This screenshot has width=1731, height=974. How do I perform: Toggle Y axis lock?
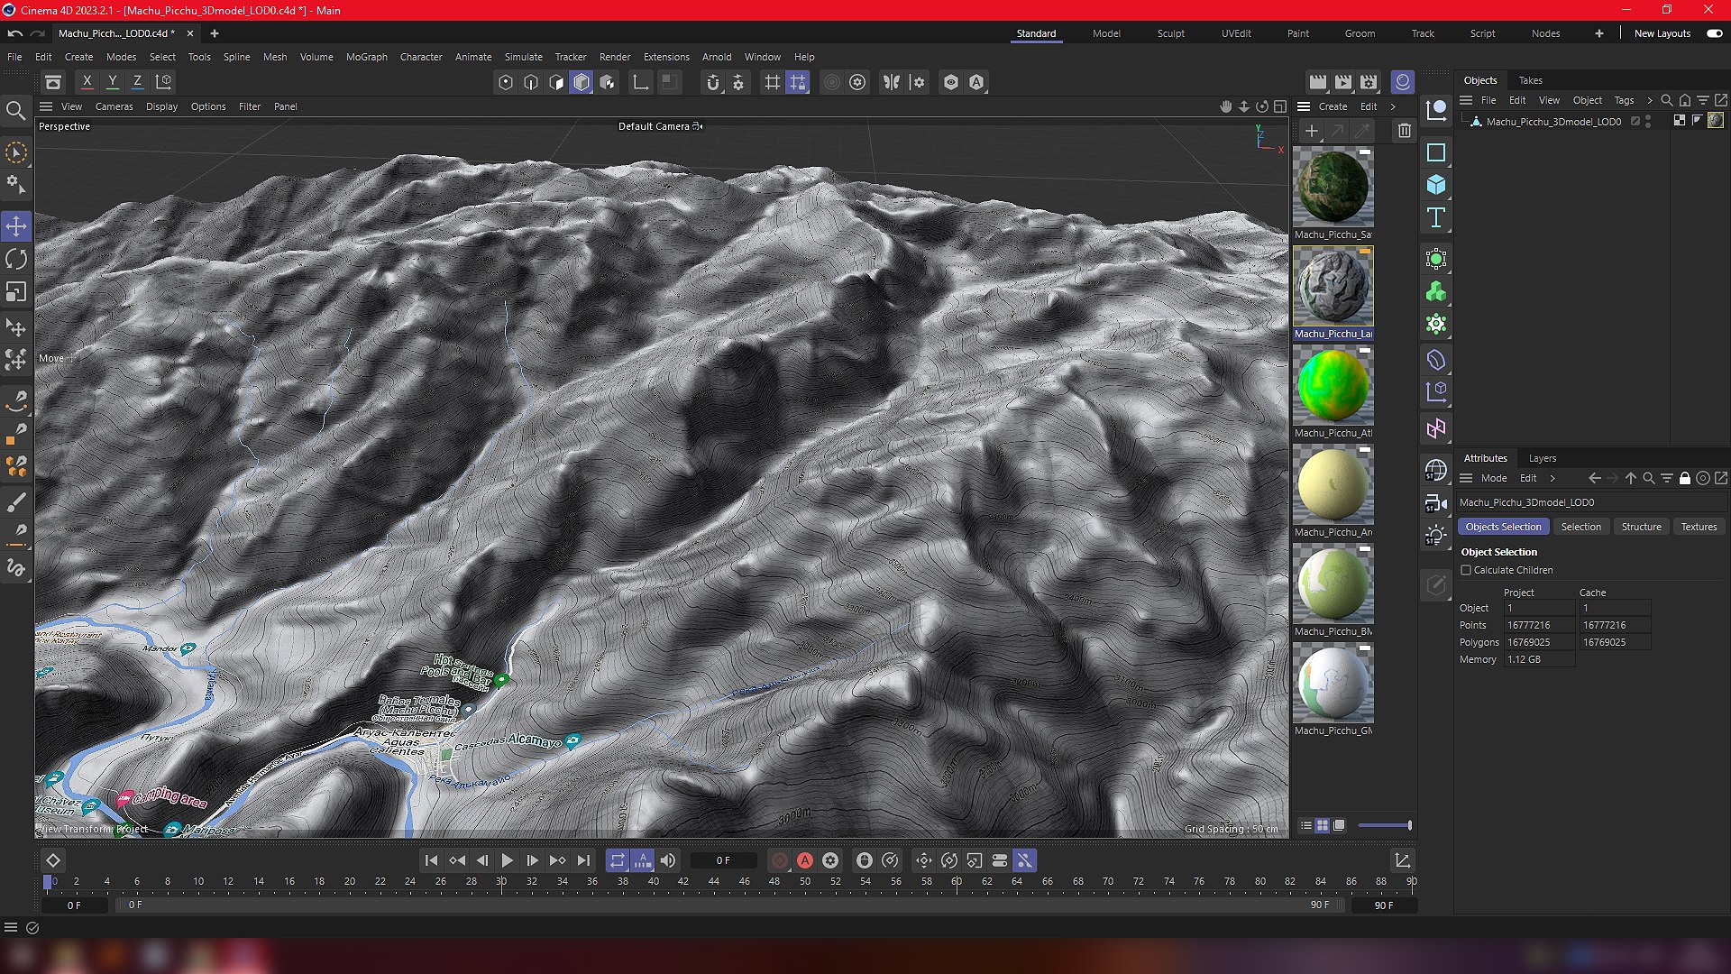click(113, 82)
